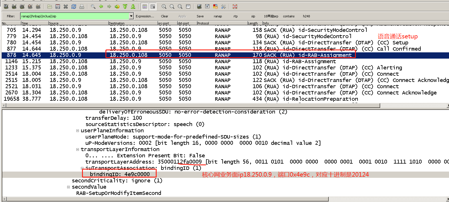Click inside the green Filter field
The width and height of the screenshot is (449, 202).
point(74,16)
